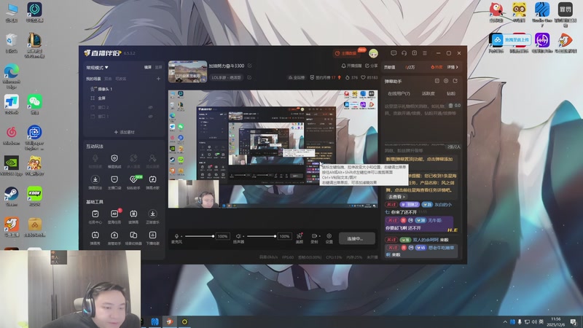Click the microphone volume slider
Viewport: 583px width, 328px height.
coord(199,236)
